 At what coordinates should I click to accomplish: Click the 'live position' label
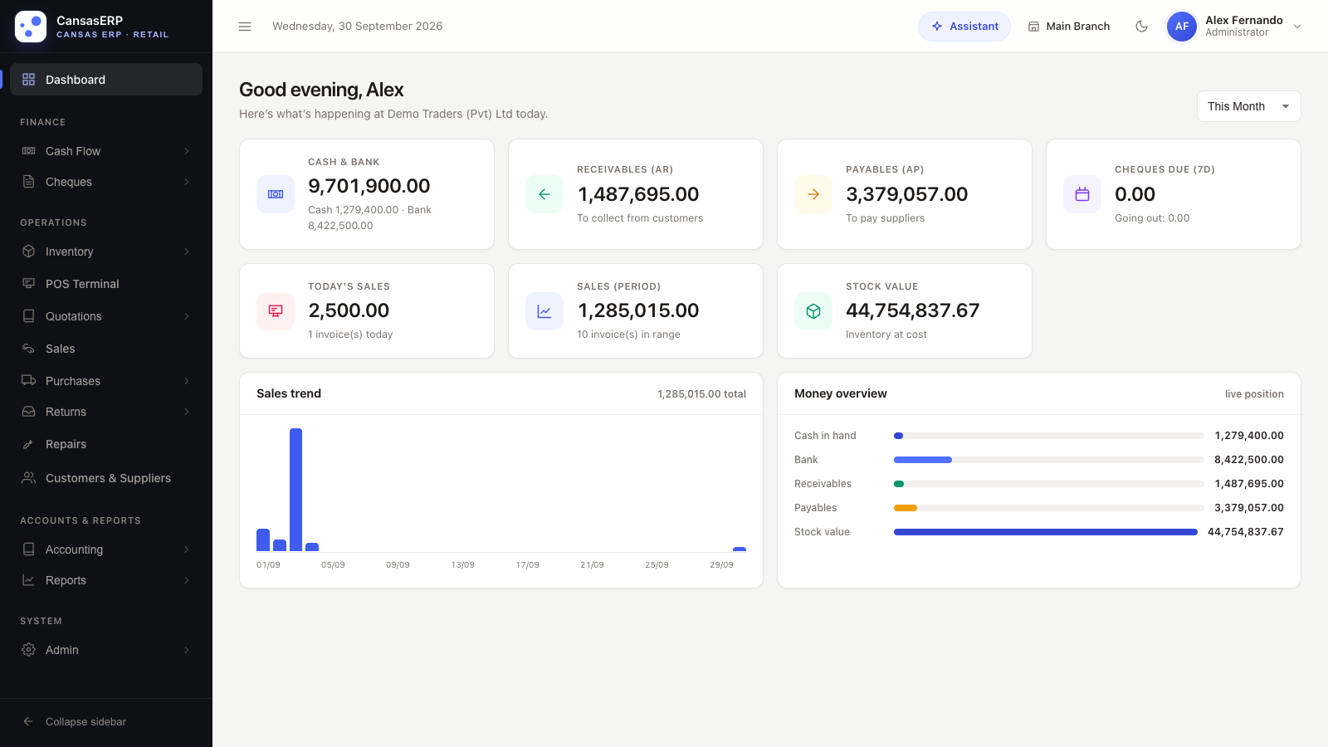tap(1254, 394)
